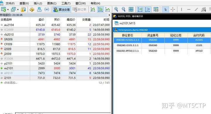Select the trendline drawing tool
This screenshot has height=114, width=211.
[196, 9]
